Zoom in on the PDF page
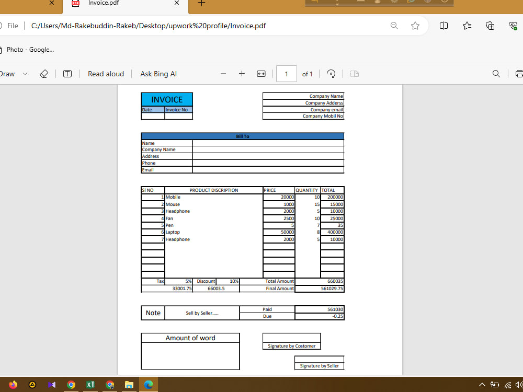 [242, 74]
